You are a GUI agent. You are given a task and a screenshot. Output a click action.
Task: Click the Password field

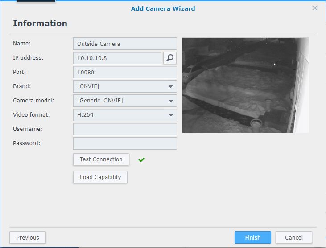pos(125,143)
